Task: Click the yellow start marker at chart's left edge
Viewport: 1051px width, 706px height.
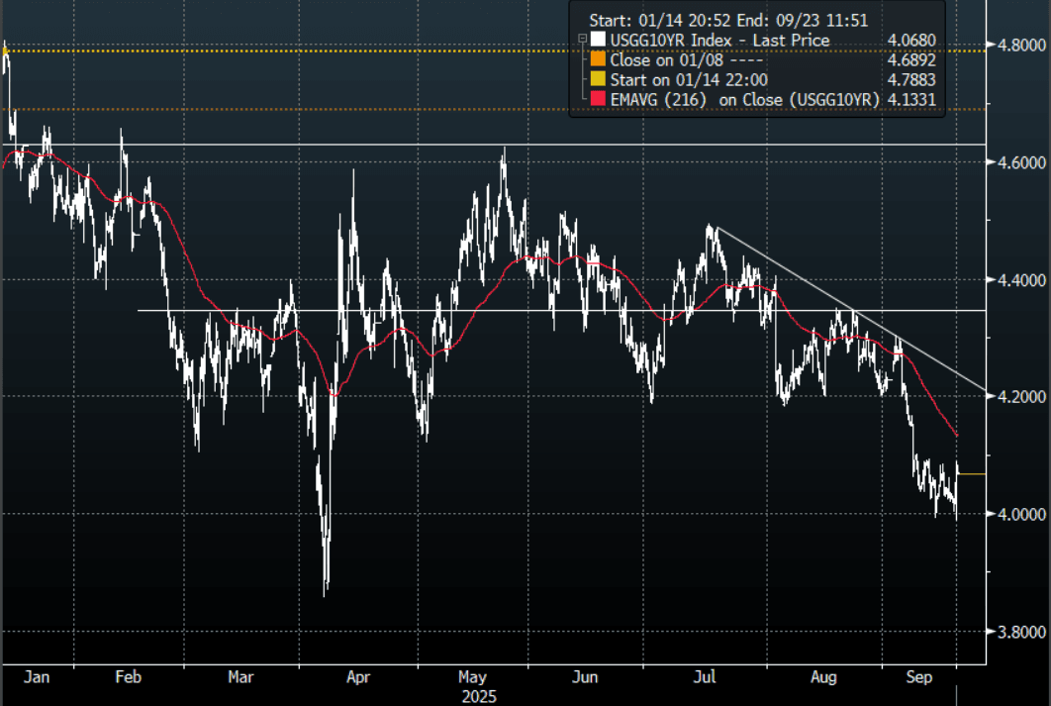Action: click(4, 50)
